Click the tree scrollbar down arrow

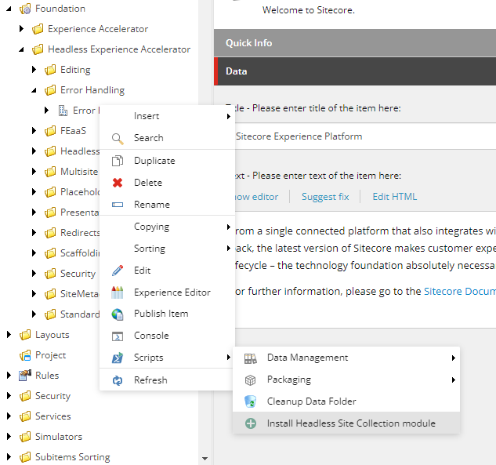205,459
